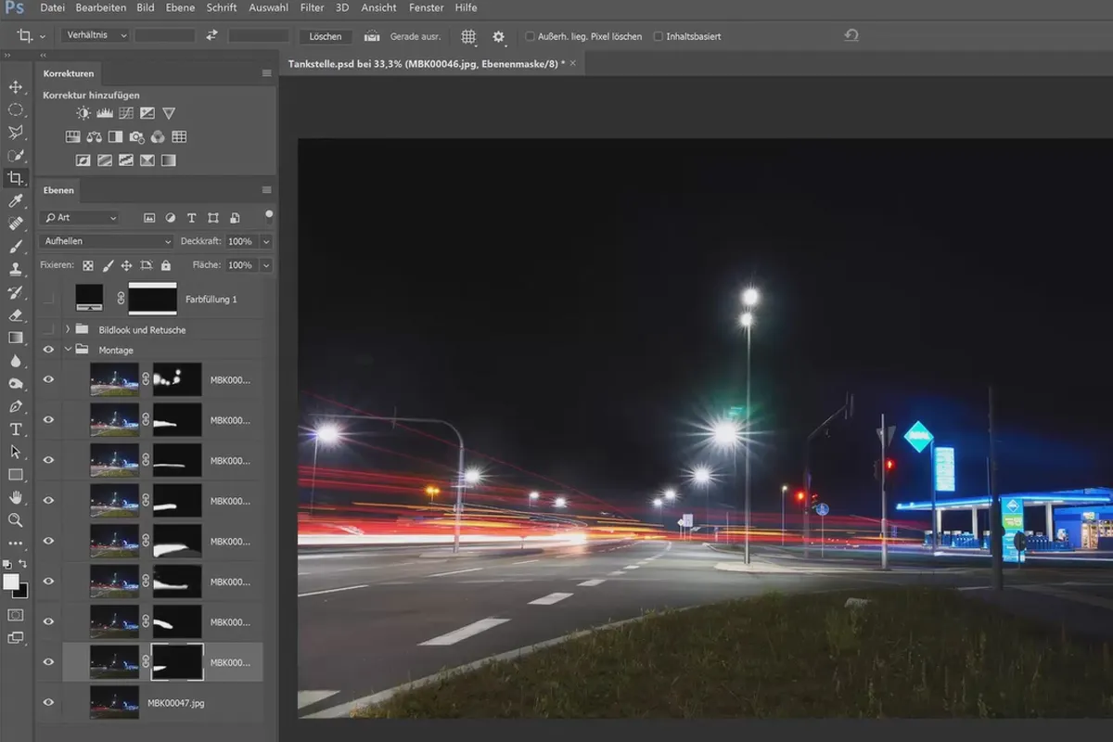The width and height of the screenshot is (1113, 742).
Task: Open crop overlay grid options
Action: (468, 36)
